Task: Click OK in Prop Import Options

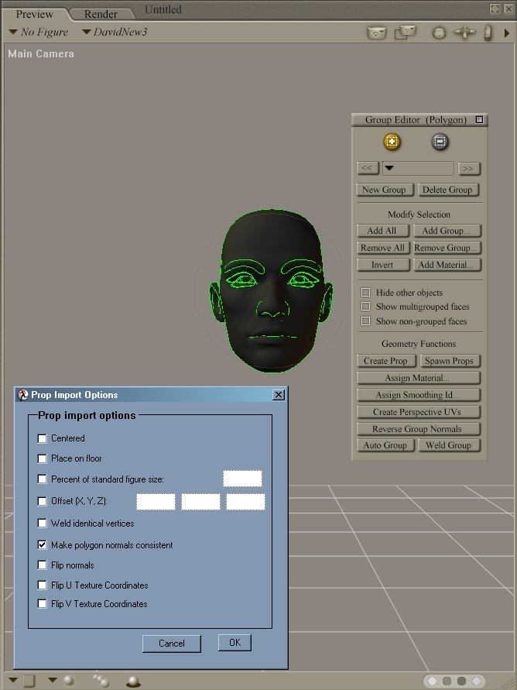Action: 235,643
